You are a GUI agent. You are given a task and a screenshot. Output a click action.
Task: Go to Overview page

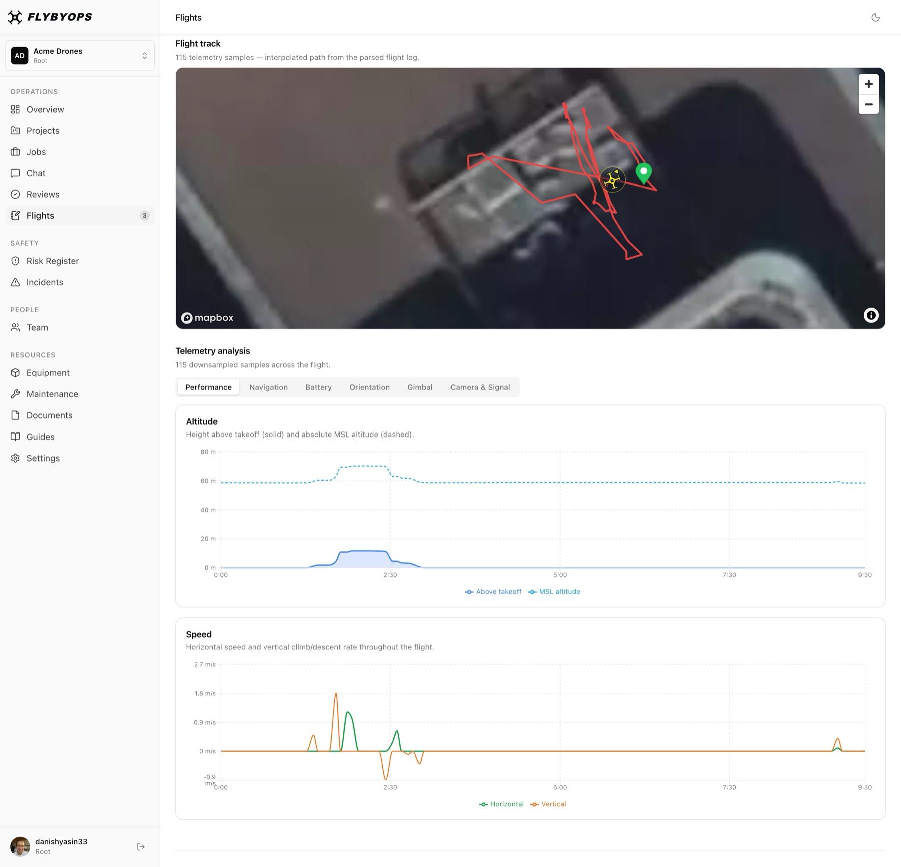pyautogui.click(x=80, y=109)
